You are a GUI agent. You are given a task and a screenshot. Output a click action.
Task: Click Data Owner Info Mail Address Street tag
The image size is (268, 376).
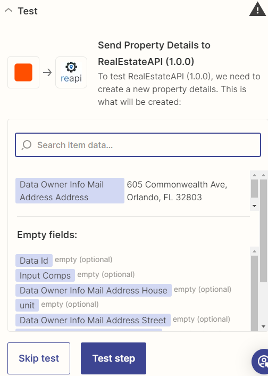point(93,320)
